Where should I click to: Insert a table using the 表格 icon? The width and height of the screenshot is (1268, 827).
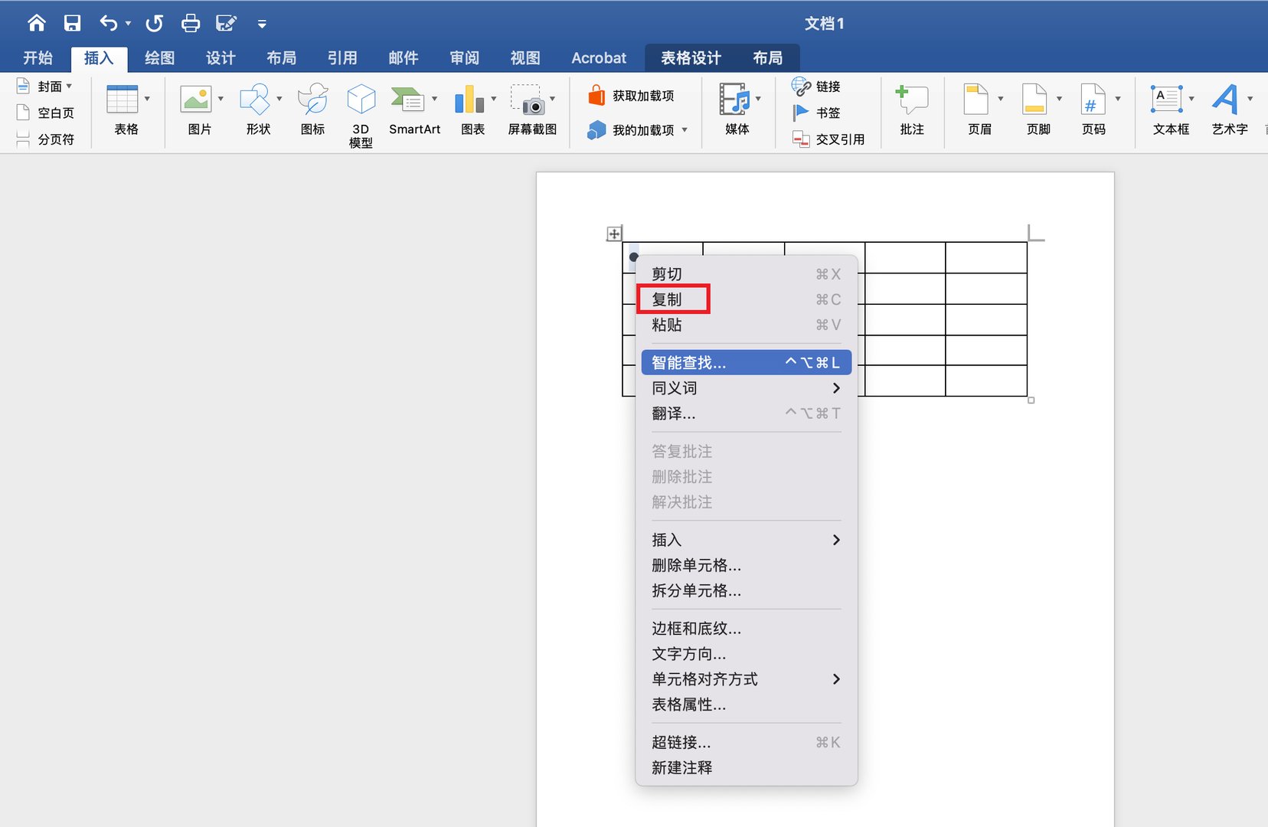point(125,107)
